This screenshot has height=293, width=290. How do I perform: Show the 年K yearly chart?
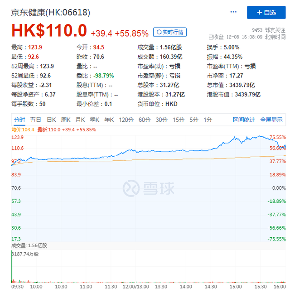tap(109, 120)
